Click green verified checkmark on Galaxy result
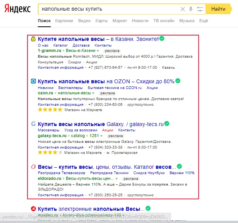The width and height of the screenshot is (238, 223). coord(167,123)
